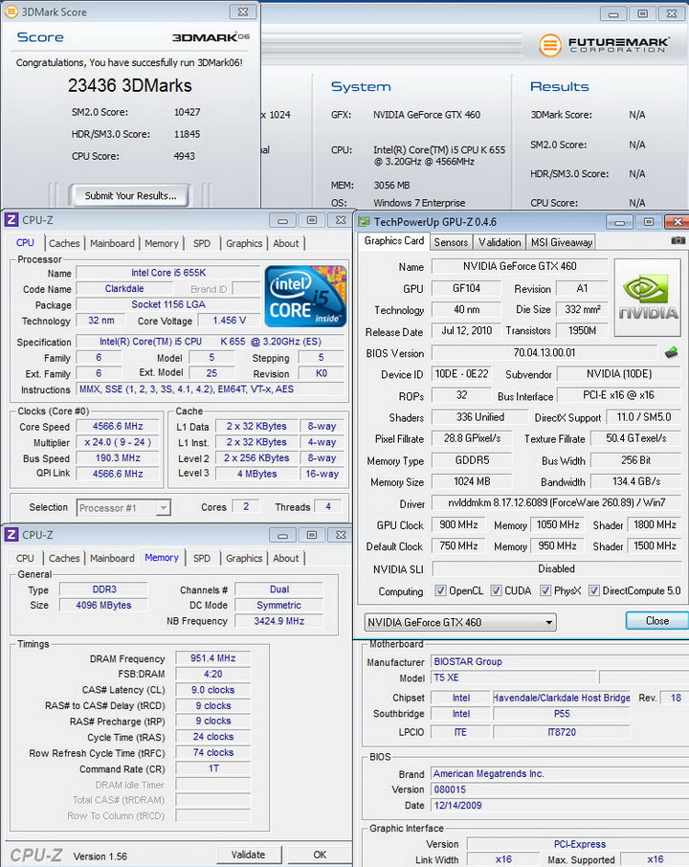Open SPD tab in lower CPU-Z window

click(x=202, y=559)
